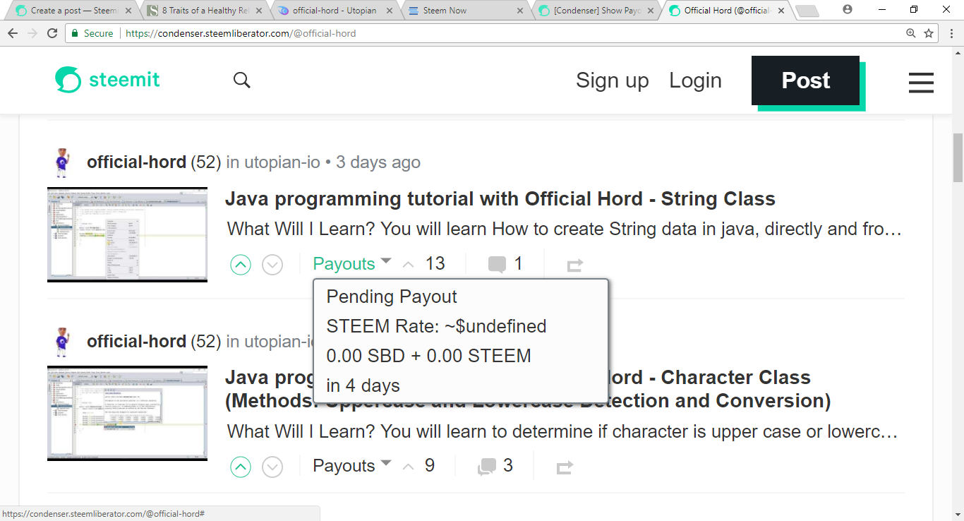Resteem the Character Class post

click(565, 467)
